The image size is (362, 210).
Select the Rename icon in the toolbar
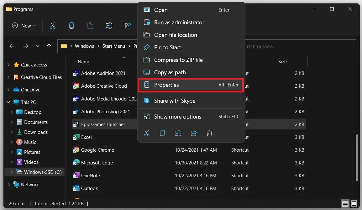pyautogui.click(x=109, y=26)
